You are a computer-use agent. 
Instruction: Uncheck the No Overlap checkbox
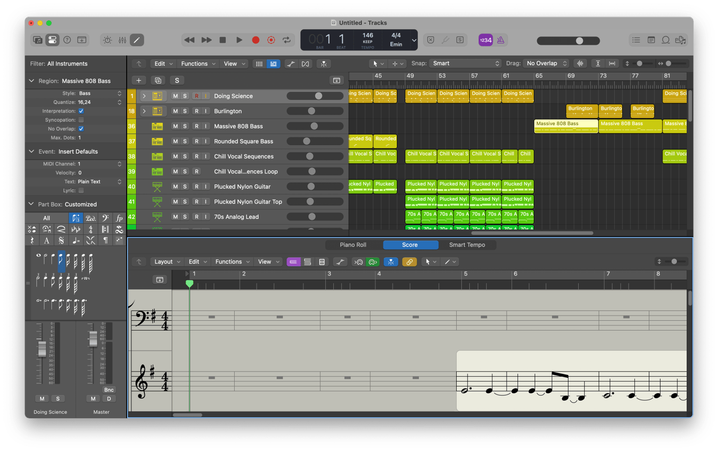pyautogui.click(x=81, y=129)
